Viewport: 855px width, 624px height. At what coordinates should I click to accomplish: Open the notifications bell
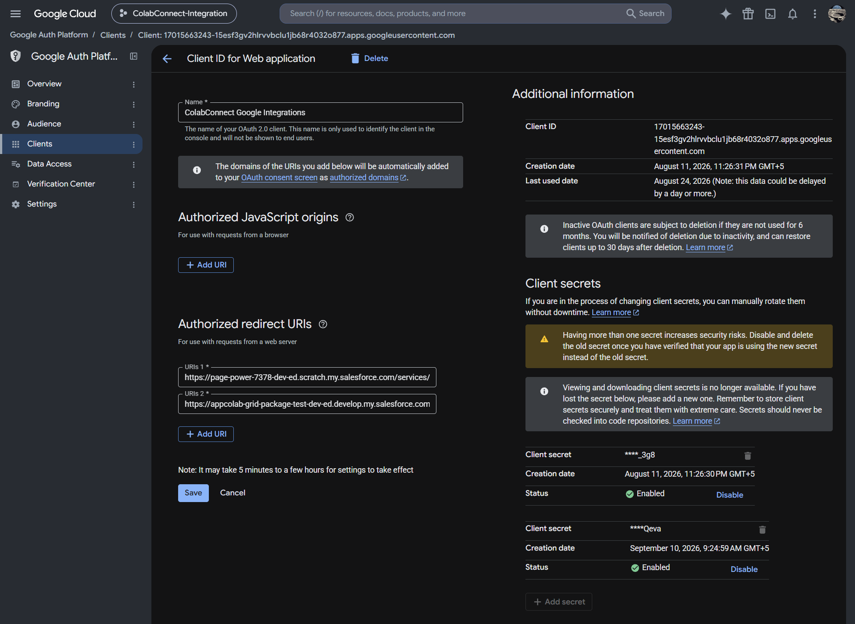tap(793, 14)
